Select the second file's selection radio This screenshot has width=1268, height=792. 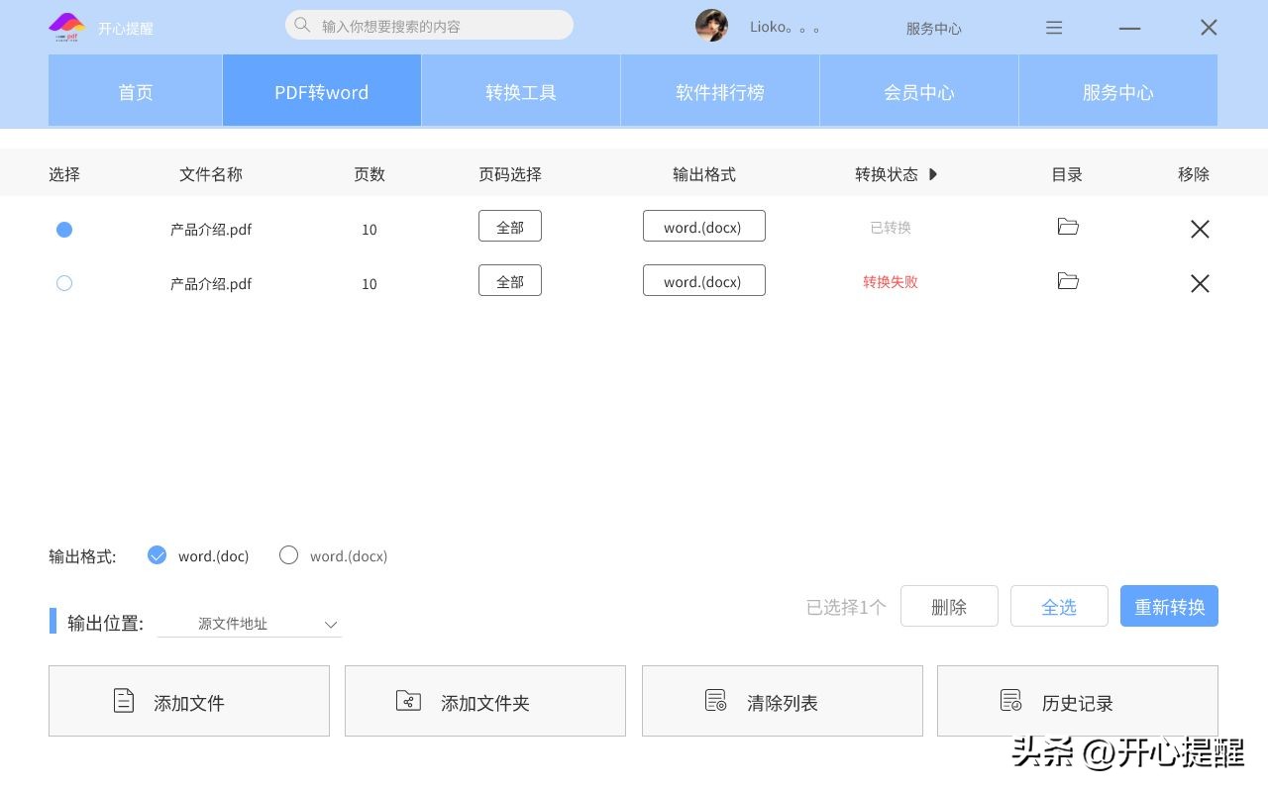coord(64,283)
